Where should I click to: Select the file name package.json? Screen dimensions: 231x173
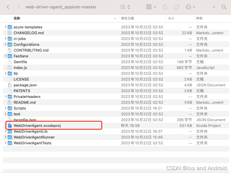click(25, 85)
